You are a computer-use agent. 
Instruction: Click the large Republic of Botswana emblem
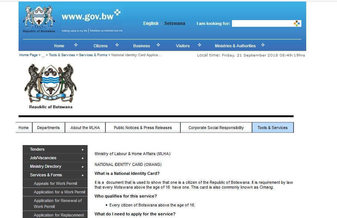tap(50, 84)
